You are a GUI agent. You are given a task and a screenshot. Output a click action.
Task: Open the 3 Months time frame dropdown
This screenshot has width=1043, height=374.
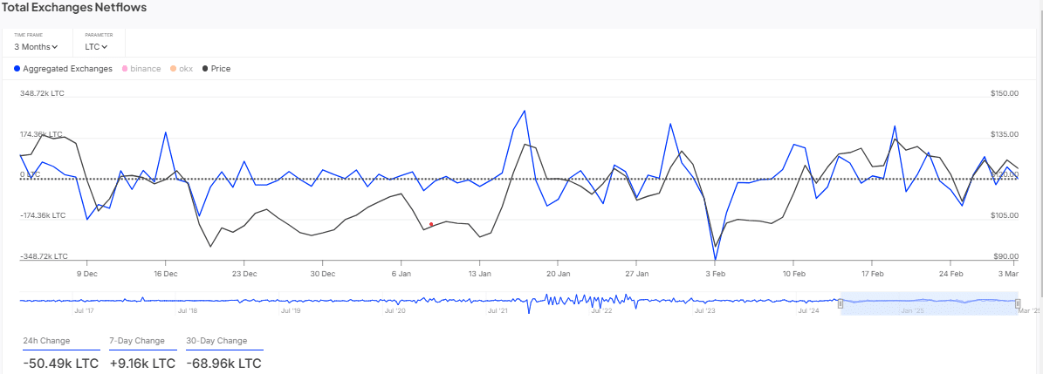pos(36,47)
